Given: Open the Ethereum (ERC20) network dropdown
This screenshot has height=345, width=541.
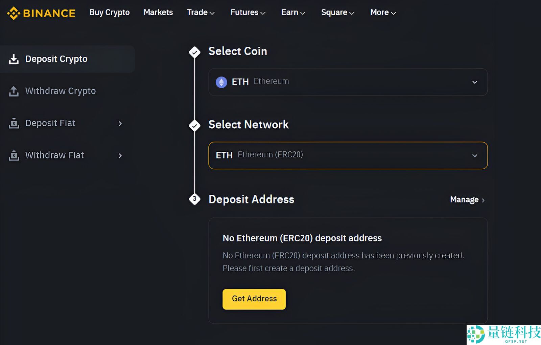Looking at the screenshot, I should 475,155.
